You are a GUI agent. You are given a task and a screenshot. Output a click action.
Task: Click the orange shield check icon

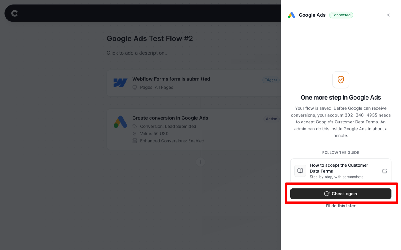coord(341,80)
